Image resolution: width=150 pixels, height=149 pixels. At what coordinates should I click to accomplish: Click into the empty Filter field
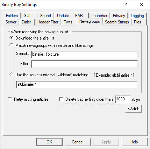click(85, 64)
